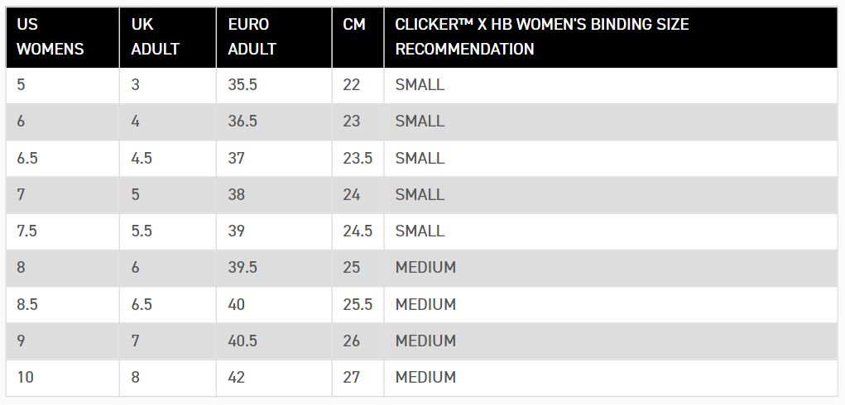Image resolution: width=845 pixels, height=405 pixels.
Task: Select the euro size 35.5 cell
Action: [x=242, y=85]
